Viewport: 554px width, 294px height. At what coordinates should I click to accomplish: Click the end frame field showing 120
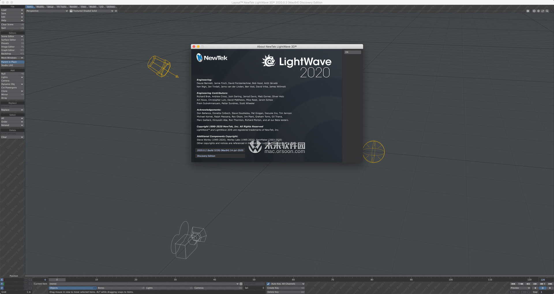[x=546, y=280]
